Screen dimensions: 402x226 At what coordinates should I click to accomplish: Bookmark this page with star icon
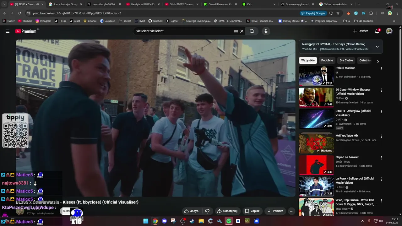click(x=338, y=13)
